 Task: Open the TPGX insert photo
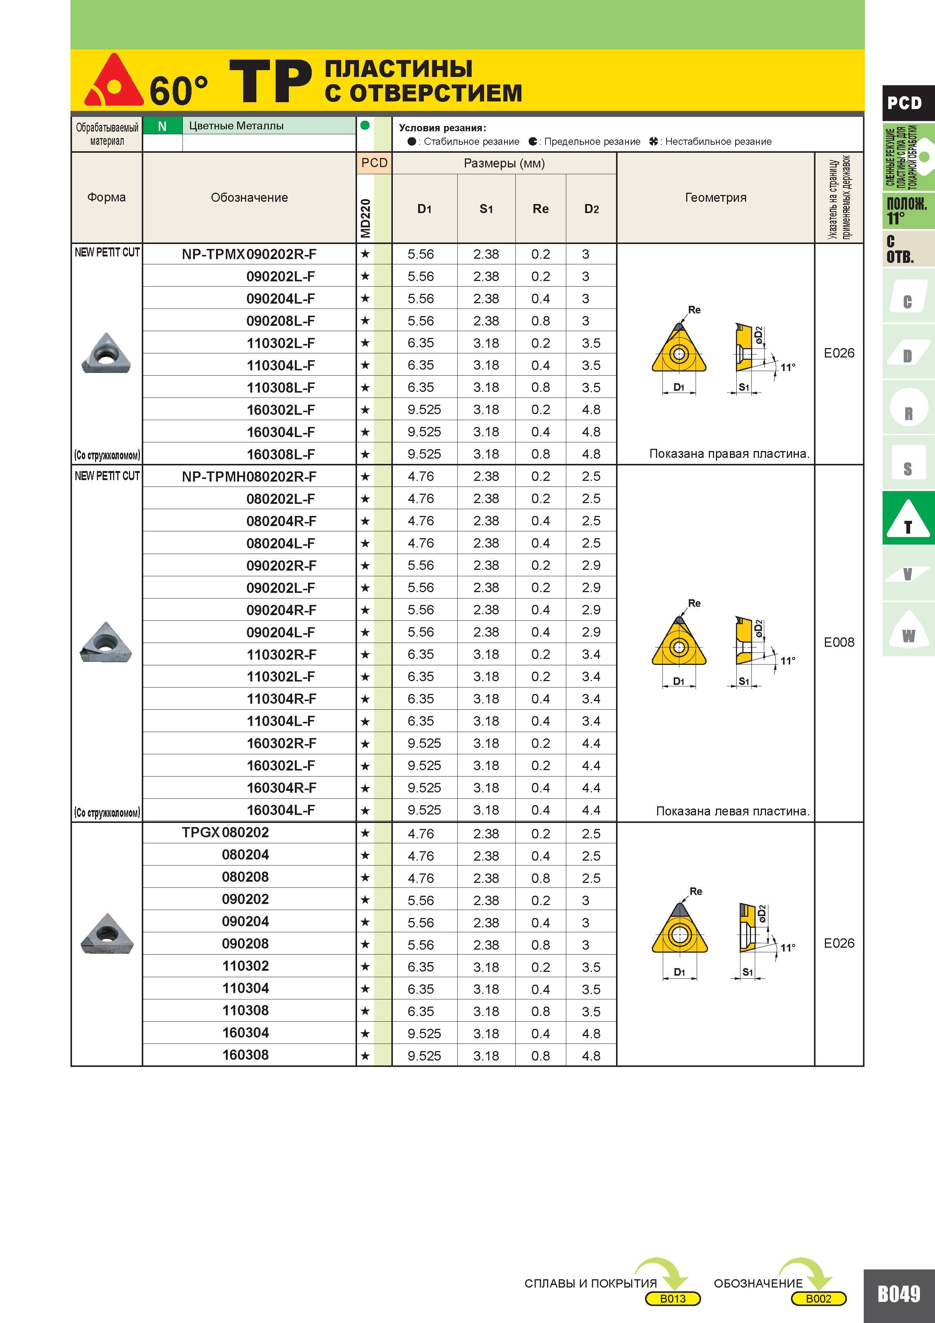[107, 933]
